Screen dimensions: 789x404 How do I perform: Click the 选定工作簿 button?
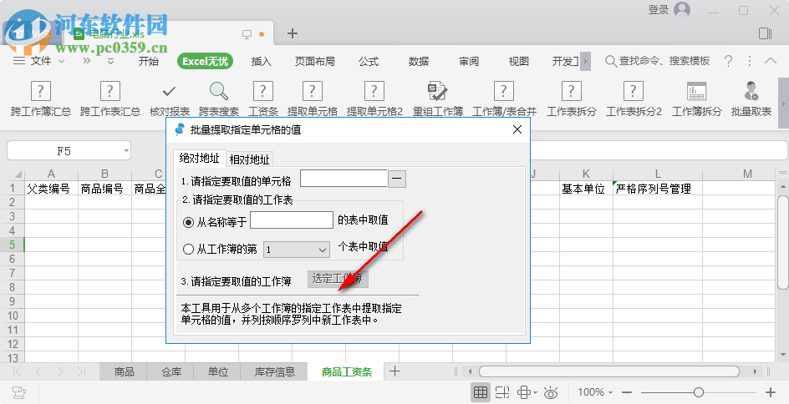click(x=338, y=279)
